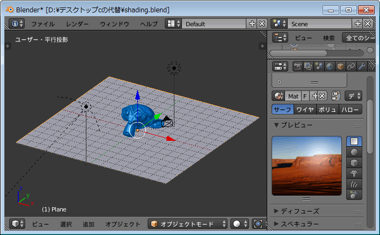Open the Outliner 検索 menu
Screen dimensions: 380x235
pos(329,38)
